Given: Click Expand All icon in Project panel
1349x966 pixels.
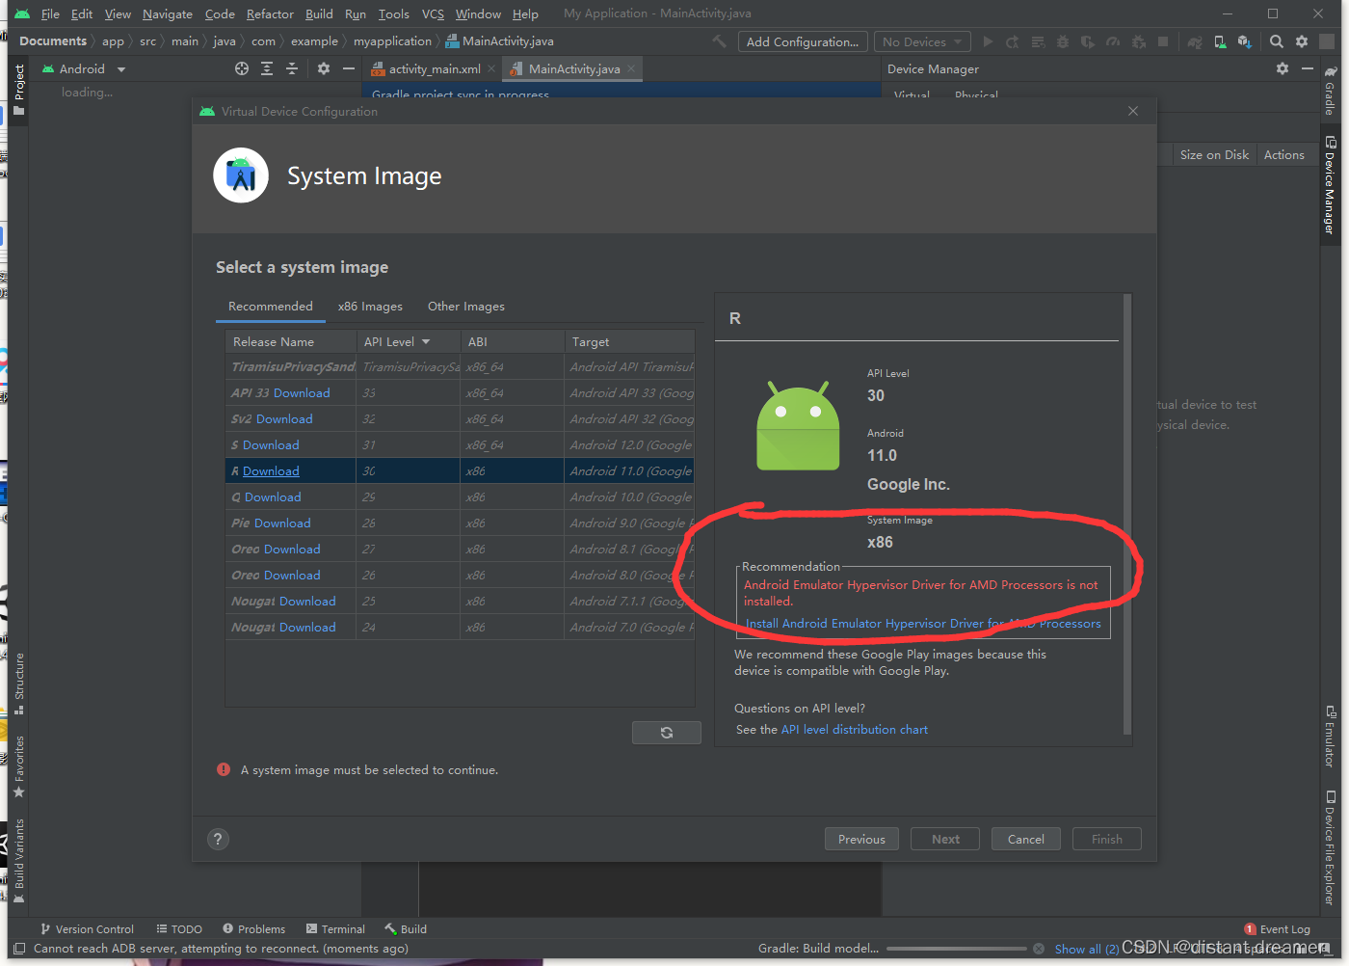Looking at the screenshot, I should pyautogui.click(x=267, y=68).
